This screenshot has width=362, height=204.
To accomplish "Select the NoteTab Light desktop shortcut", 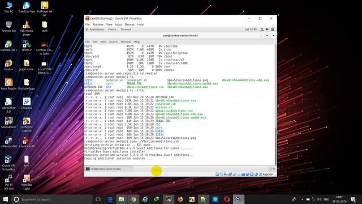I will point(27,182).
